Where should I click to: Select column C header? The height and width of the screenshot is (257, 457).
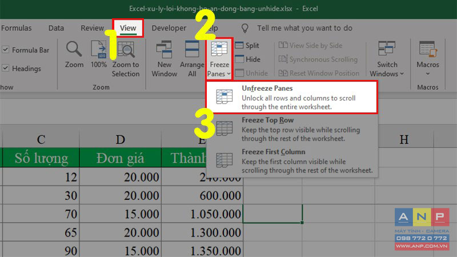(x=41, y=139)
